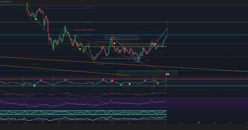Click the Aug label on the time axis
The width and height of the screenshot is (248, 130).
(112, 123)
